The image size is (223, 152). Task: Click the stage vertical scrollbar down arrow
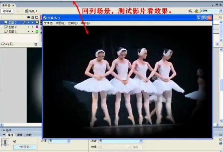[x=221, y=121]
